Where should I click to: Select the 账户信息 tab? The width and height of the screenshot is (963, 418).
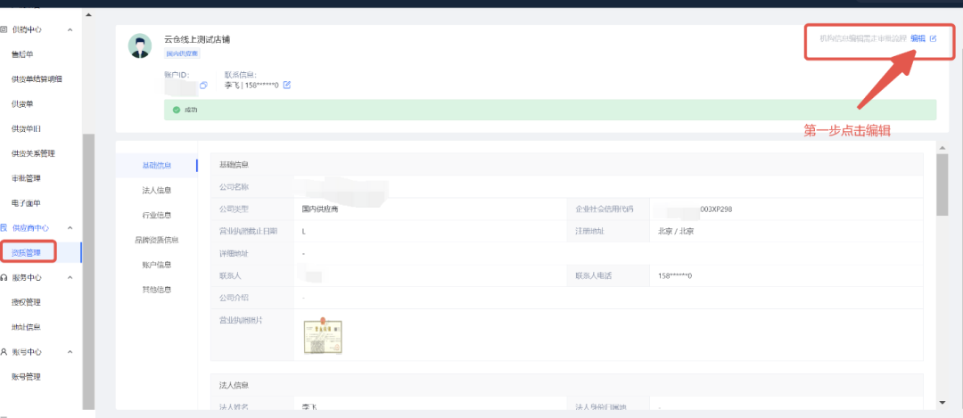[x=157, y=265]
